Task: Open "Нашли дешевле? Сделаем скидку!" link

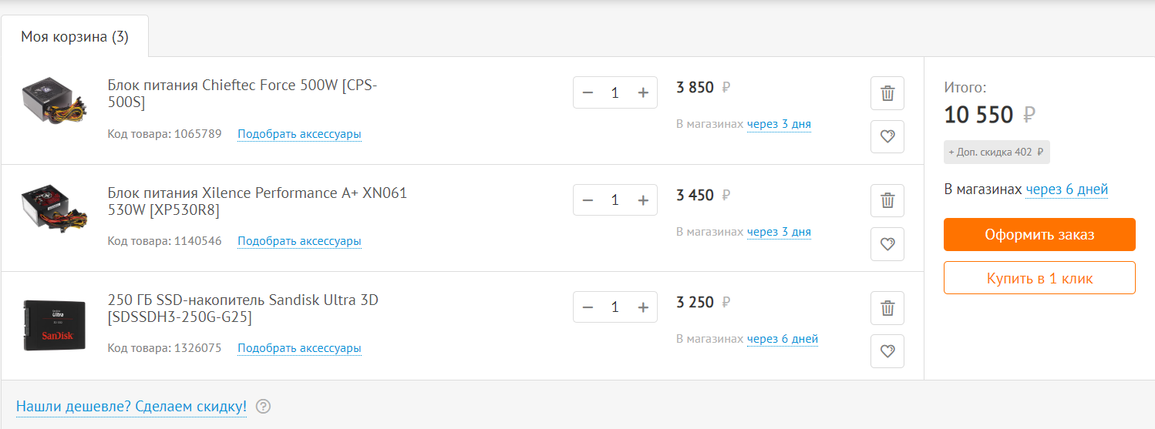Action: coord(131,406)
